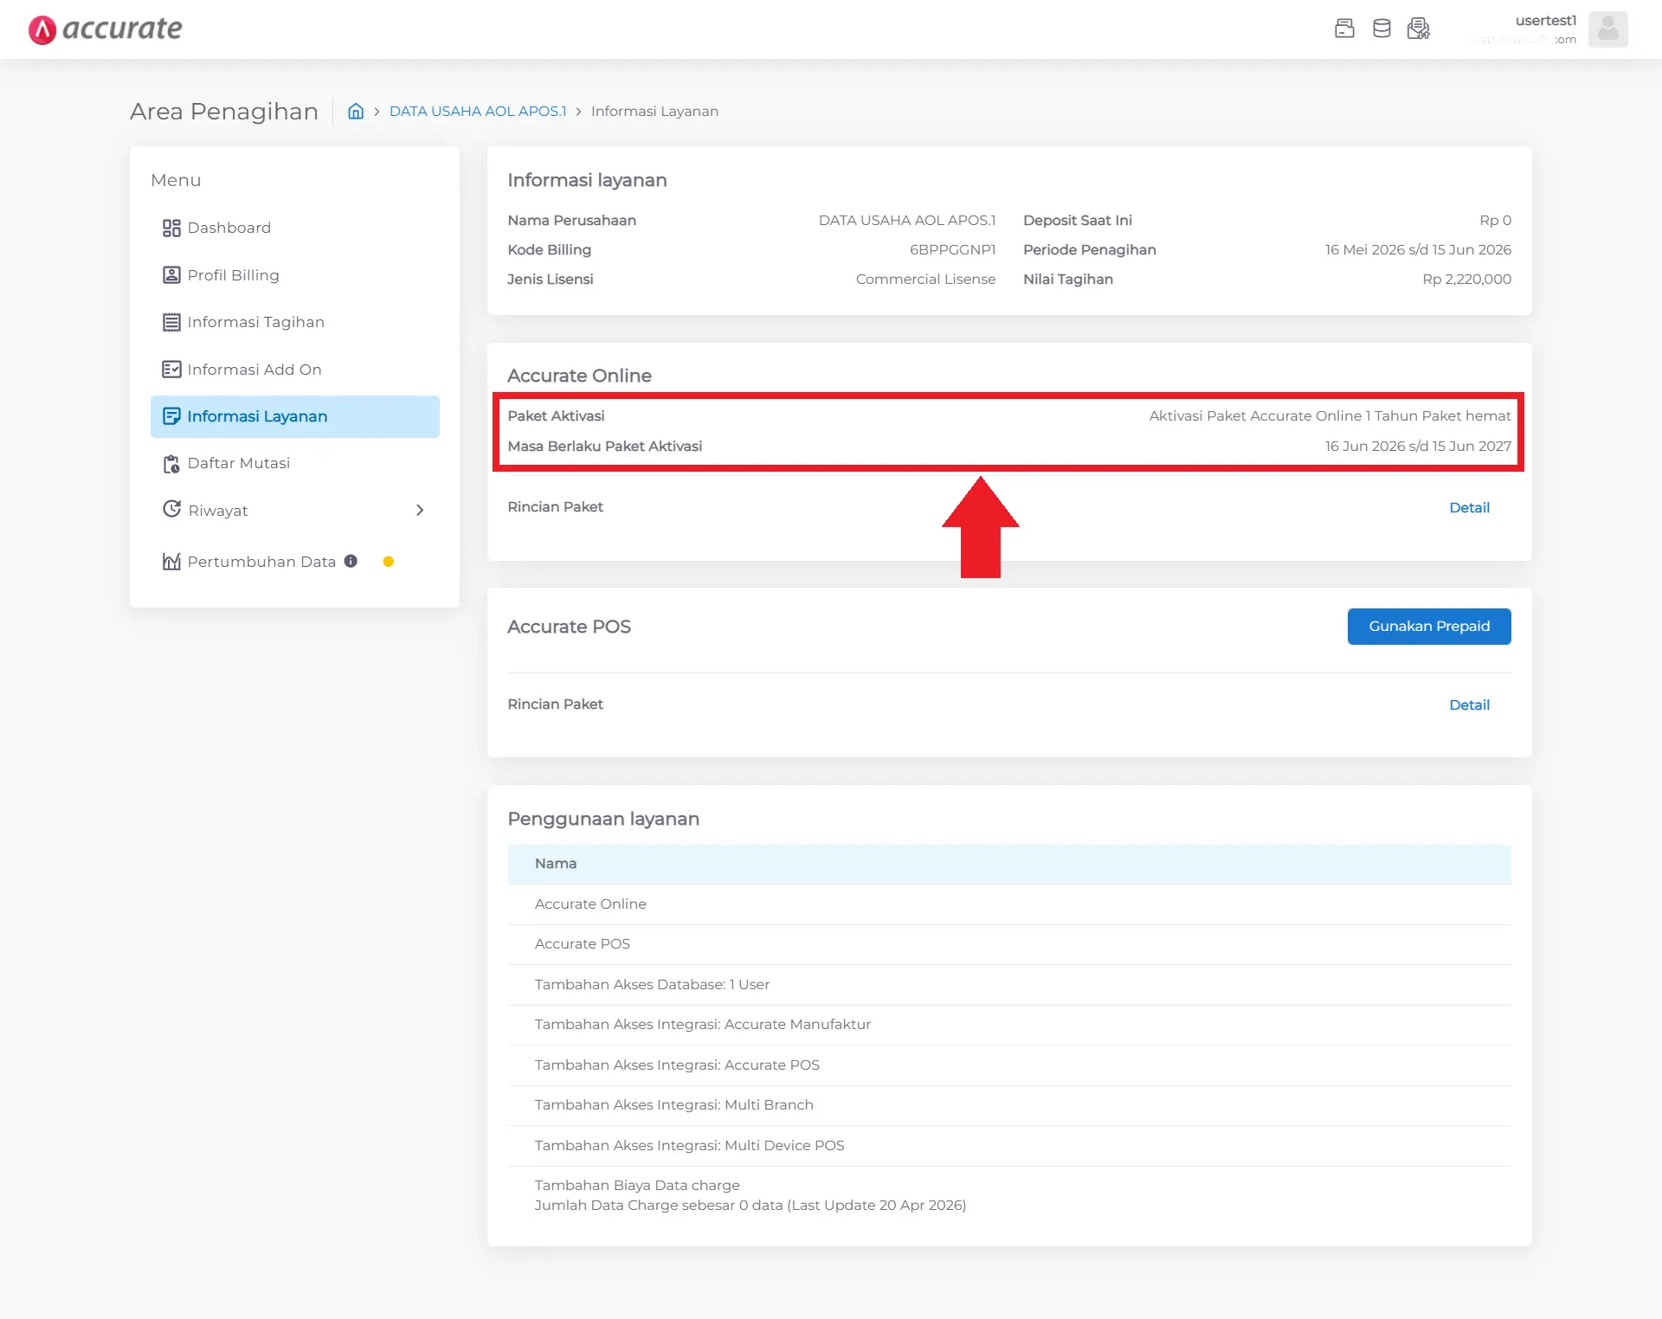Click the Accurate Online card heading
Viewport: 1662px width, 1319px height.
coord(579,376)
